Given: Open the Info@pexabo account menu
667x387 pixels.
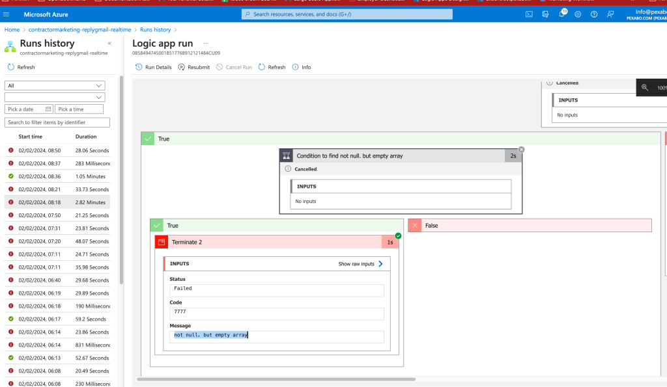Looking at the screenshot, I should 648,14.
